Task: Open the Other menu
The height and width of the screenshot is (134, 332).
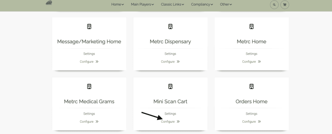Action: coord(226,5)
